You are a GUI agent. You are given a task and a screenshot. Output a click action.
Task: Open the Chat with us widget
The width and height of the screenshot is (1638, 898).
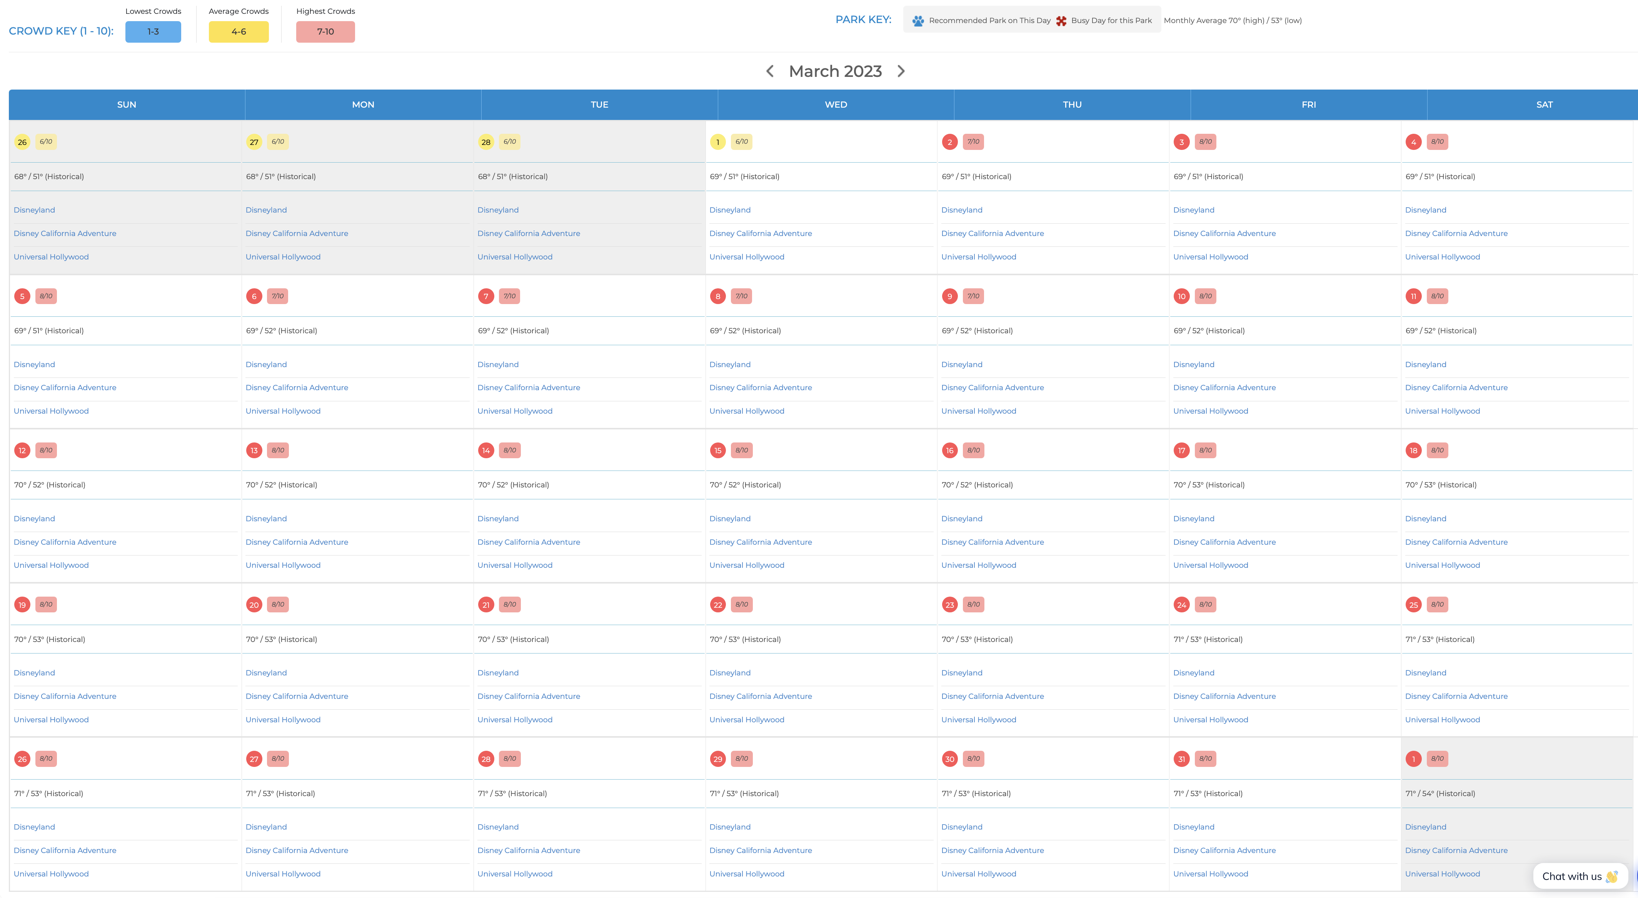1580,876
